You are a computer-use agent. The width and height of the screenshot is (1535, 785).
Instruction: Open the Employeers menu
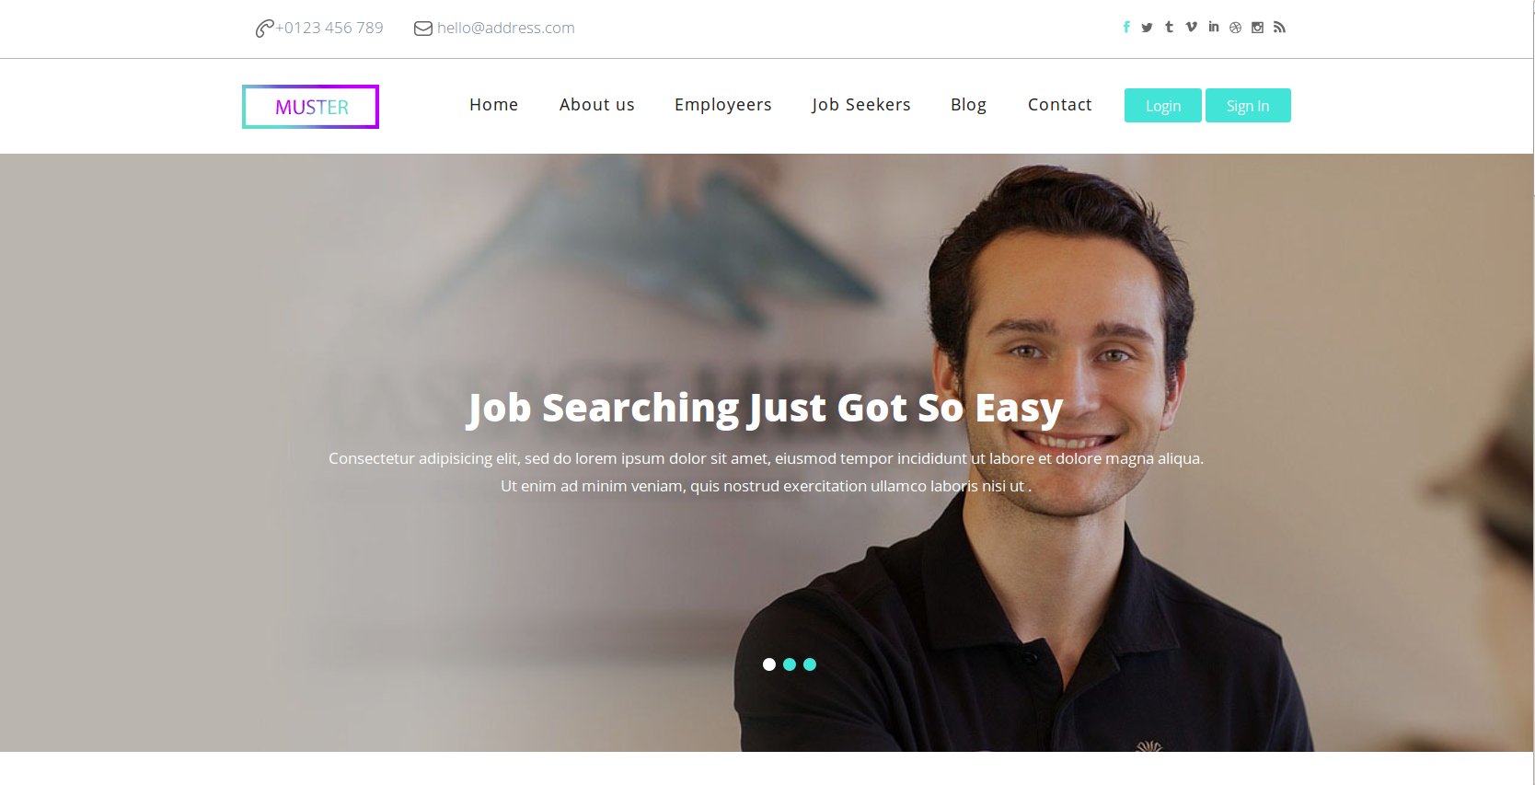point(723,105)
